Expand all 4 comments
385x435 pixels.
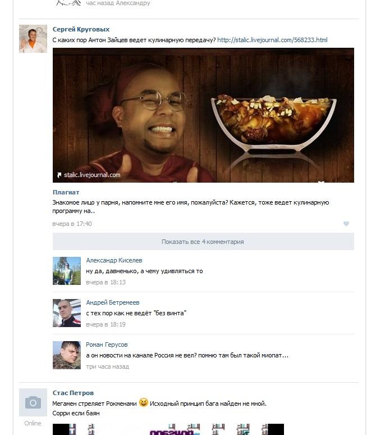click(203, 242)
